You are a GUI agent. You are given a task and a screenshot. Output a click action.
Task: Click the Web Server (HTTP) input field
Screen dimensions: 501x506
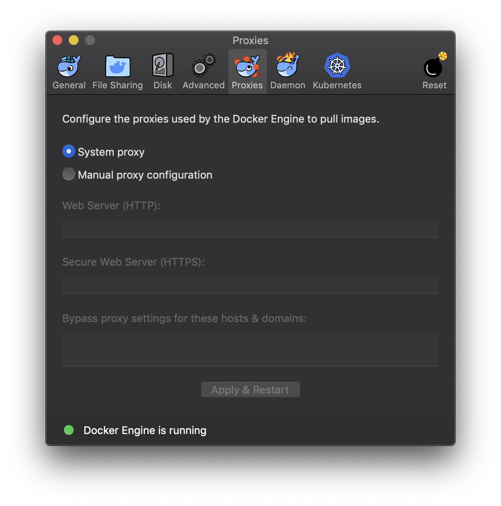[250, 229]
